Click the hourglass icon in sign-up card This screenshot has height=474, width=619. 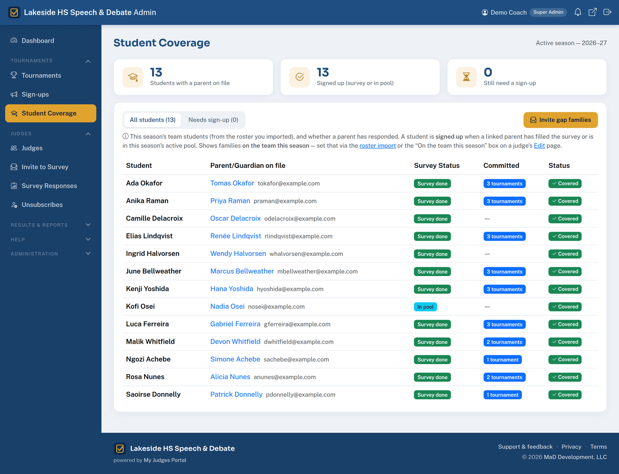coord(466,77)
